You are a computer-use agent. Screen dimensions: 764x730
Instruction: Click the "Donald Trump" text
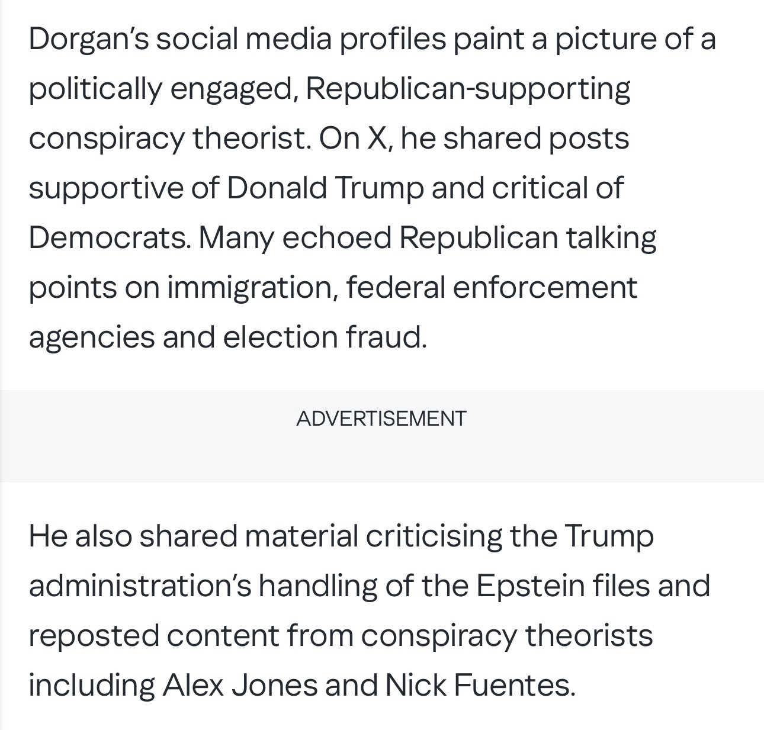coord(325,188)
